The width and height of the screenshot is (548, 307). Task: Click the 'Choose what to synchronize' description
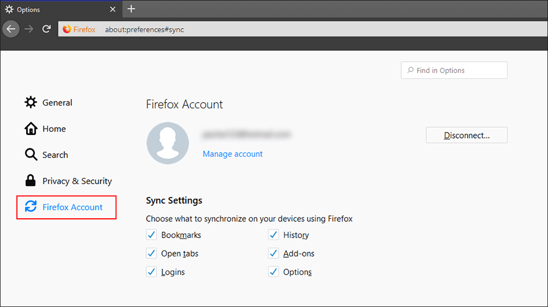click(x=249, y=219)
